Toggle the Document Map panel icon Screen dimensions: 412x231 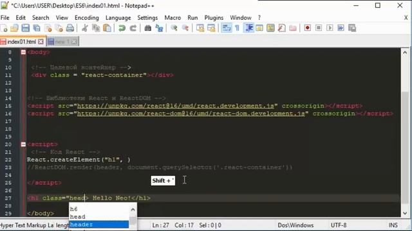[x=270, y=28]
